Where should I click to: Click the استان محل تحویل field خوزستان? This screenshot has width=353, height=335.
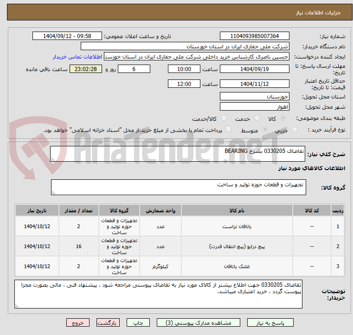pyautogui.click(x=254, y=97)
